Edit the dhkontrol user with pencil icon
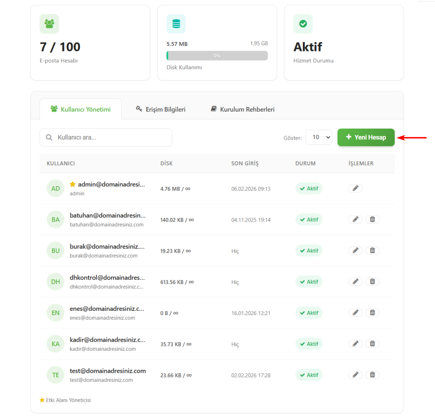 coord(356,282)
